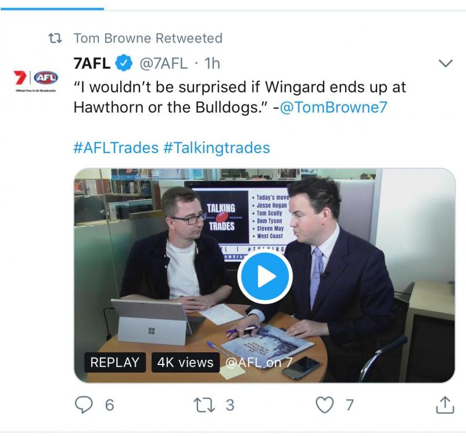Click the small retweet icon beside Tom Browne
Viewport: 466px width, 436px height.
pyautogui.click(x=56, y=39)
